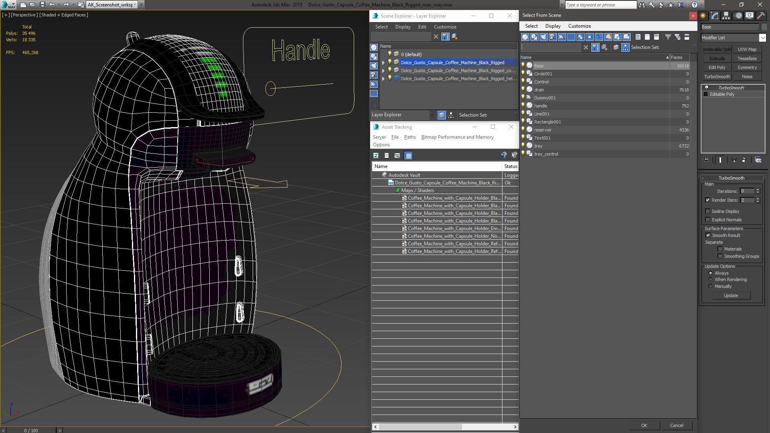Open Customize menu in Select From Scene
This screenshot has height=433, width=770.
point(579,26)
